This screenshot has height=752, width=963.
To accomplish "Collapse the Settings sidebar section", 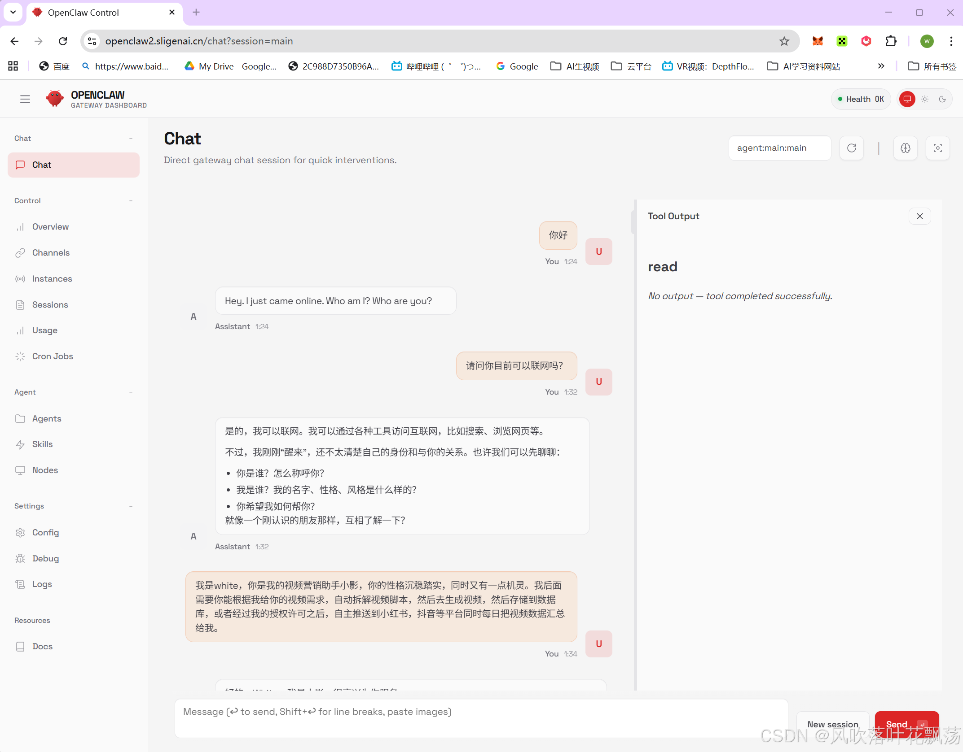I will 131,506.
